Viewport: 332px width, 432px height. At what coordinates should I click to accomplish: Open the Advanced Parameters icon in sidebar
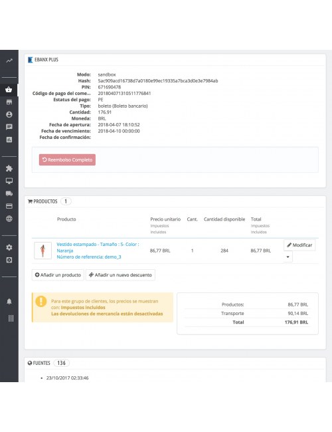[9, 260]
